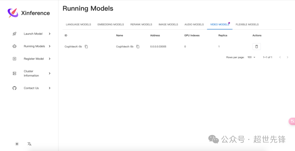This screenshot has width=295, height=151.
Task: Switch to the Flexible Models tab
Action: coord(247,25)
